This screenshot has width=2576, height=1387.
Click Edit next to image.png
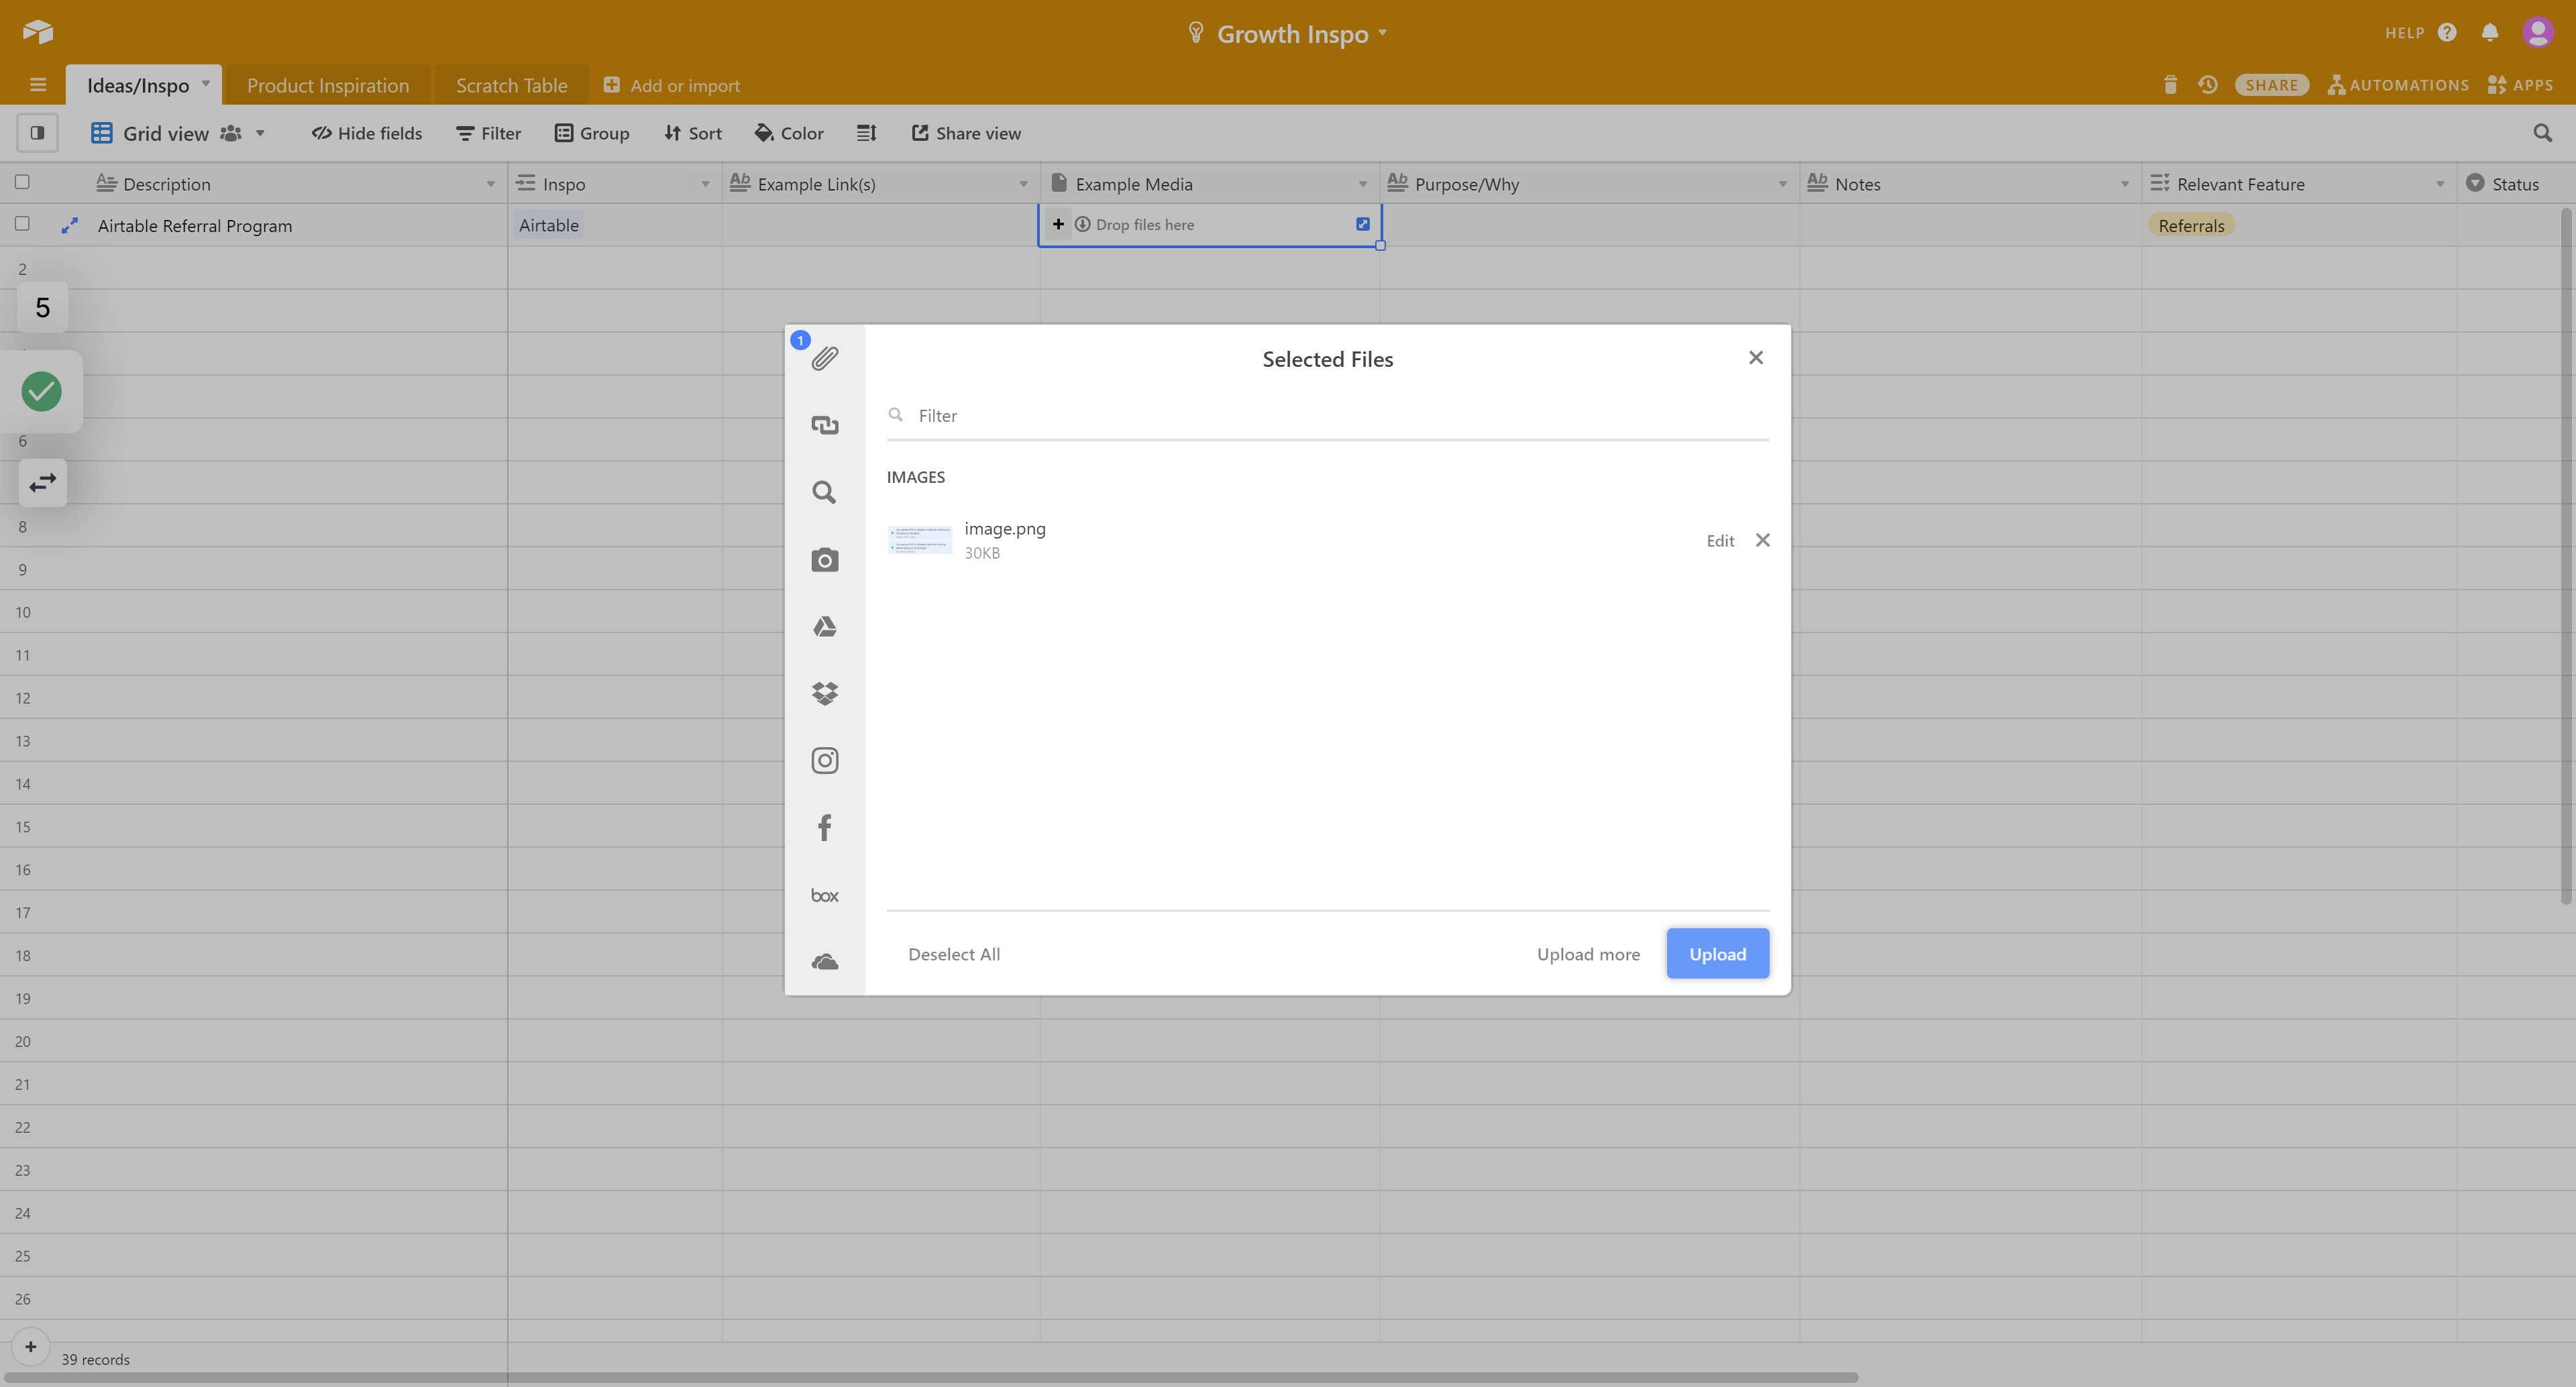(1720, 541)
